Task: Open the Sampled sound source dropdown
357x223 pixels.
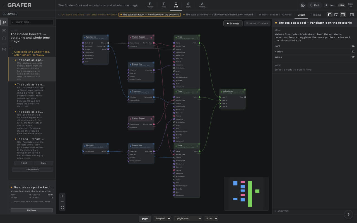Action: click(162, 219)
